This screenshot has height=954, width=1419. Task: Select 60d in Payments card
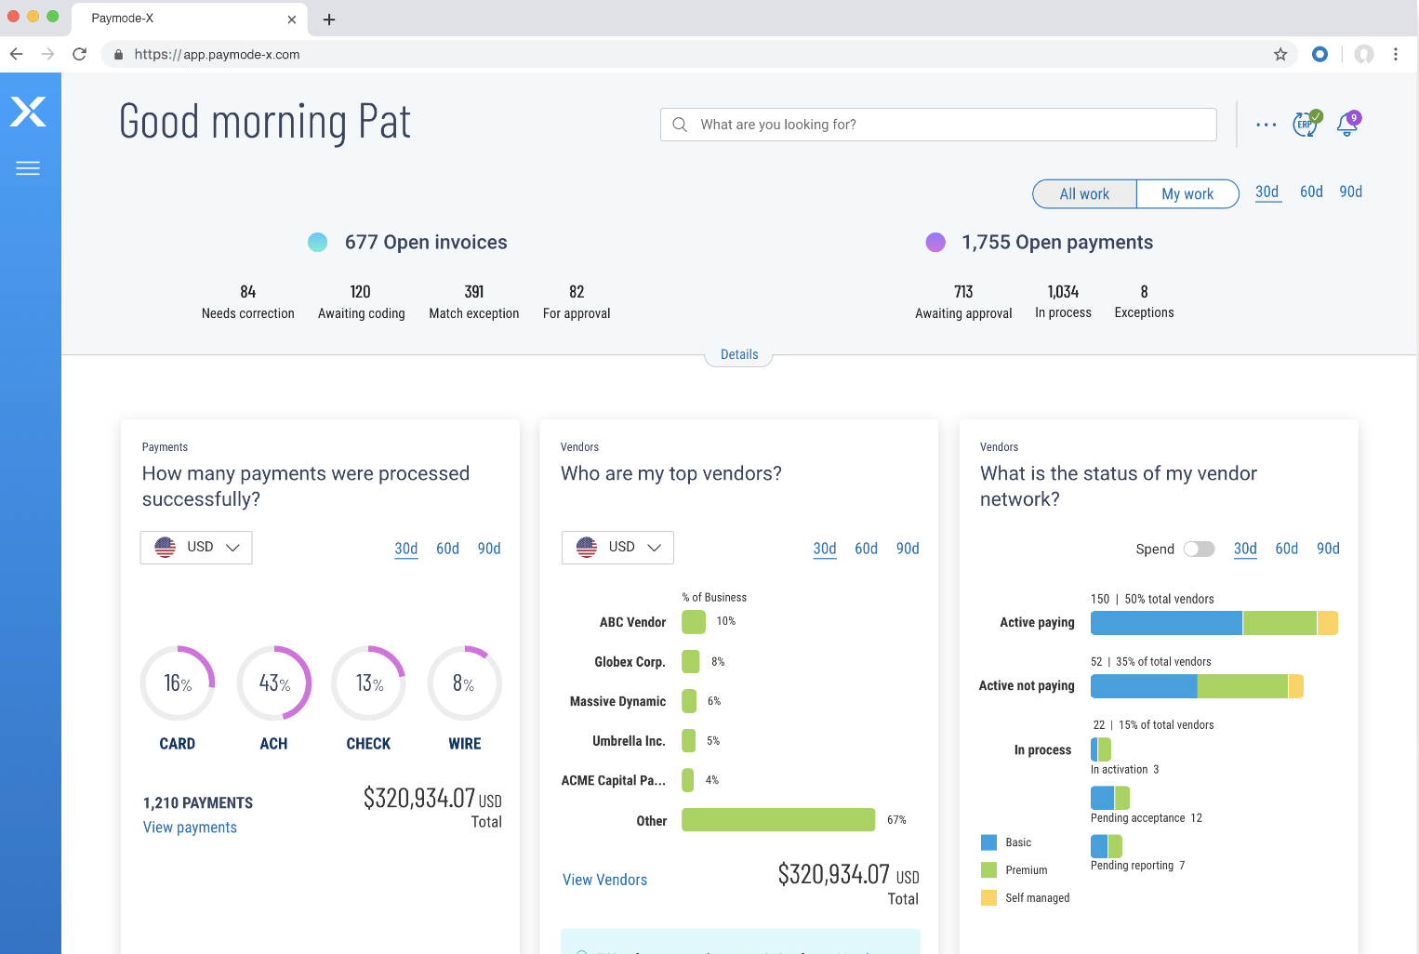(x=447, y=549)
